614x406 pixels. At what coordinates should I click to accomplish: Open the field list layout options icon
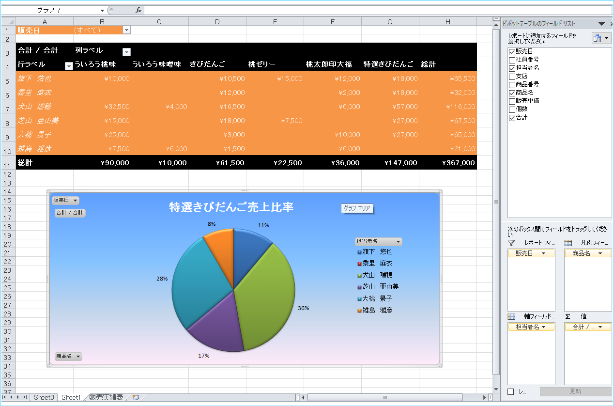pos(601,39)
